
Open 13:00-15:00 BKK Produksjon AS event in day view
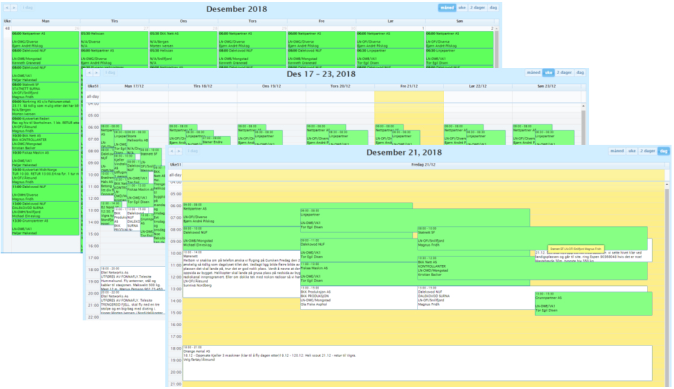coord(358,297)
